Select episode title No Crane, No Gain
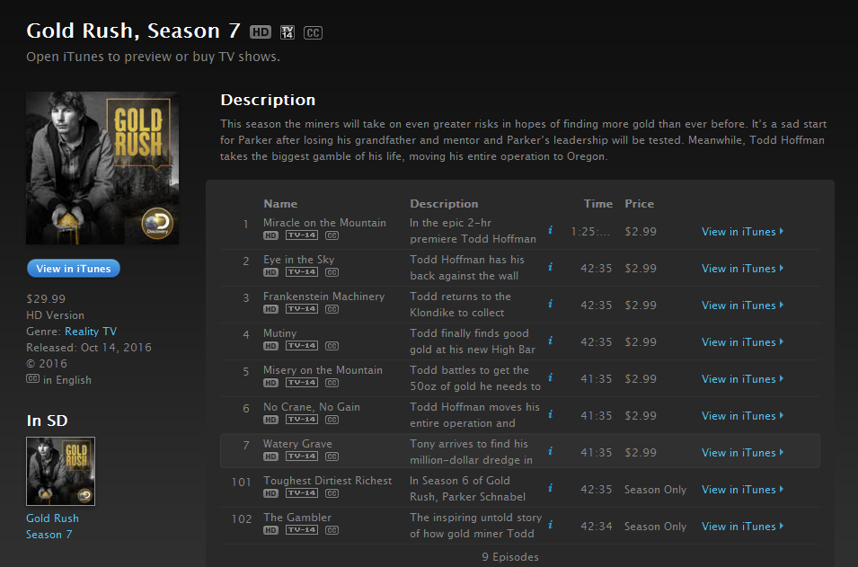This screenshot has width=858, height=567. [x=312, y=407]
